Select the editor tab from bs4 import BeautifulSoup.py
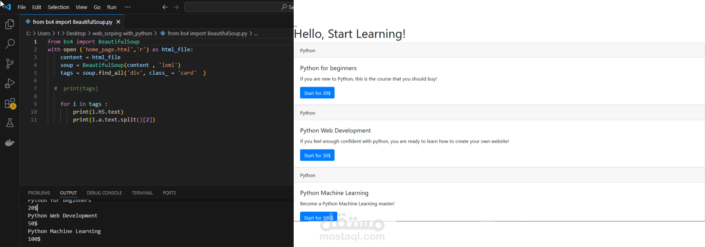The height and width of the screenshot is (247, 705). 72,22
